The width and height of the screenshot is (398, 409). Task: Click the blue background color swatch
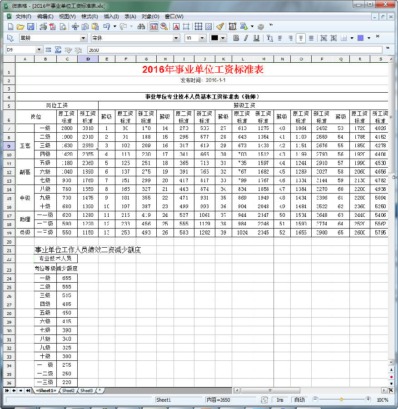(360, 38)
